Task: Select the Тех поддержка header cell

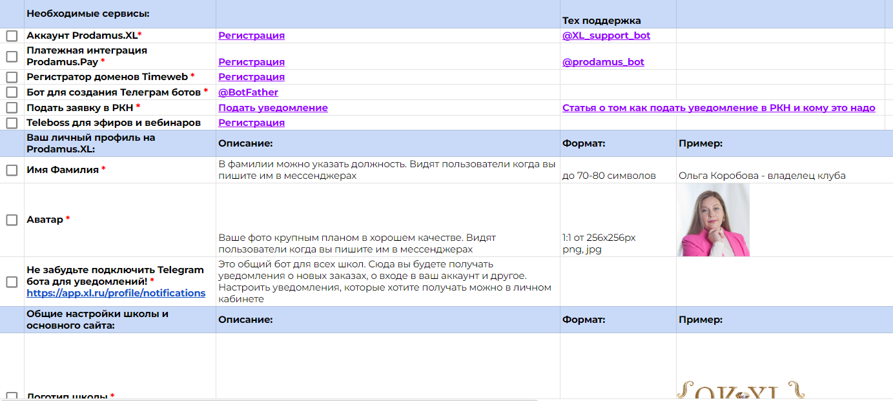Action: point(618,14)
